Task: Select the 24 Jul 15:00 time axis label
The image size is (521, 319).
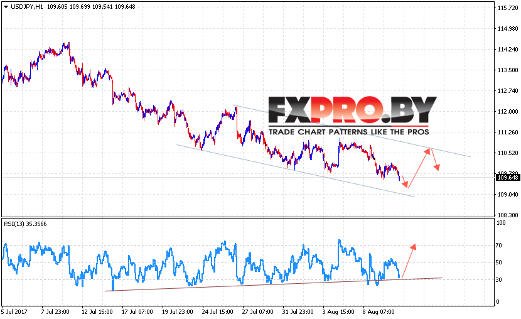Action: 218,312
